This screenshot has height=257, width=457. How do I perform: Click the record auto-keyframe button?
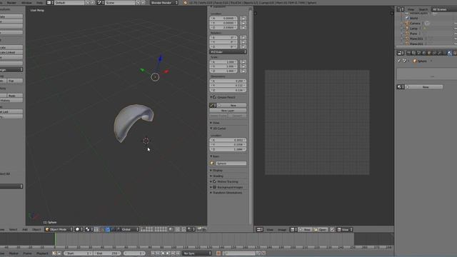tap(219, 253)
